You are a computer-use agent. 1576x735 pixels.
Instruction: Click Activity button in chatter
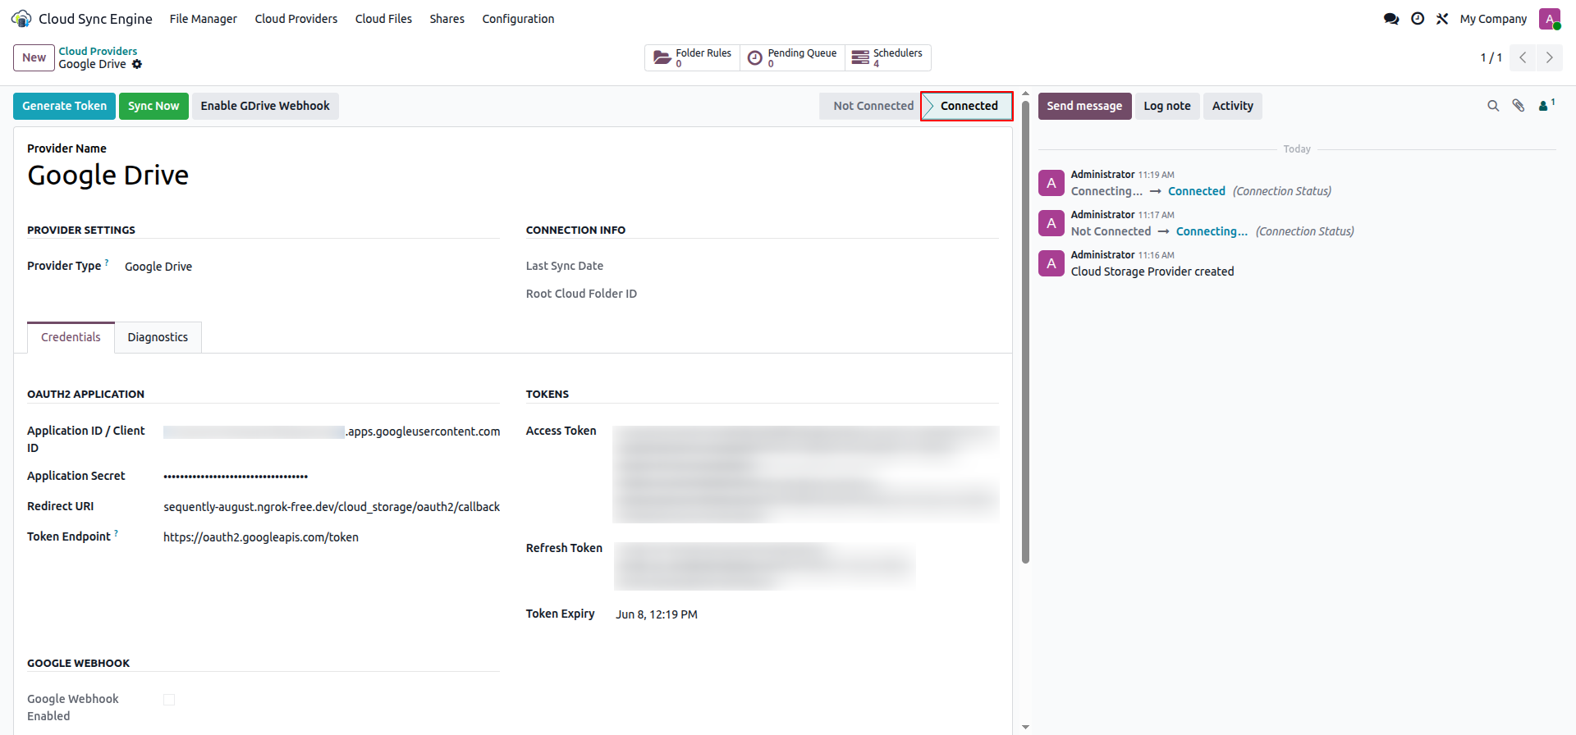pos(1232,106)
